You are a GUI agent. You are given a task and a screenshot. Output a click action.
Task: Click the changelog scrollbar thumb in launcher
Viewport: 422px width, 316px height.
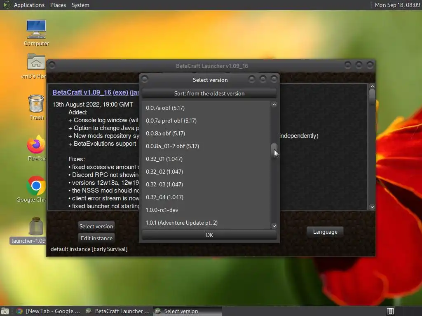tap(372, 97)
